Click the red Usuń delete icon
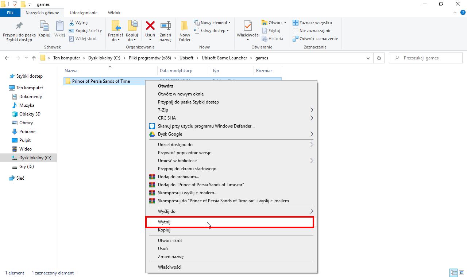 tap(150, 25)
